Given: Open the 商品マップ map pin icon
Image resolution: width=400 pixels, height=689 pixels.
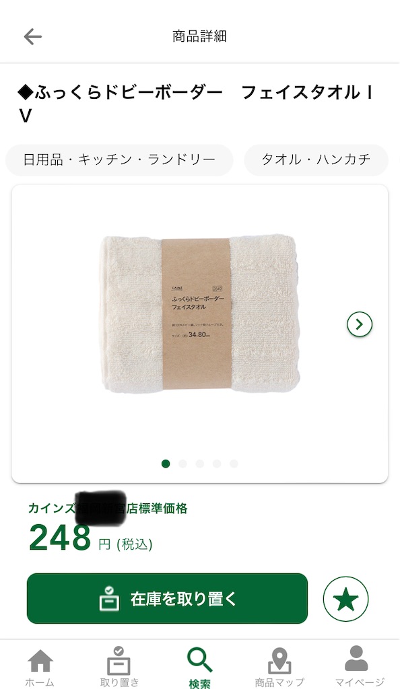Looking at the screenshot, I should point(279,660).
